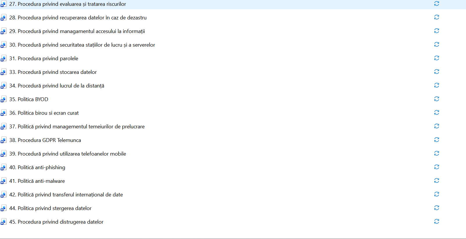
Task: Select '33. Procedură privind stocarea datelor'
Action: [x=53, y=72]
